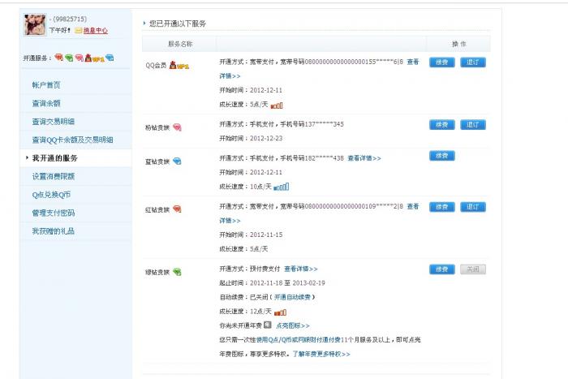Click the account number (99825715)
Image resolution: width=568 pixels, height=379 pixels.
70,19
